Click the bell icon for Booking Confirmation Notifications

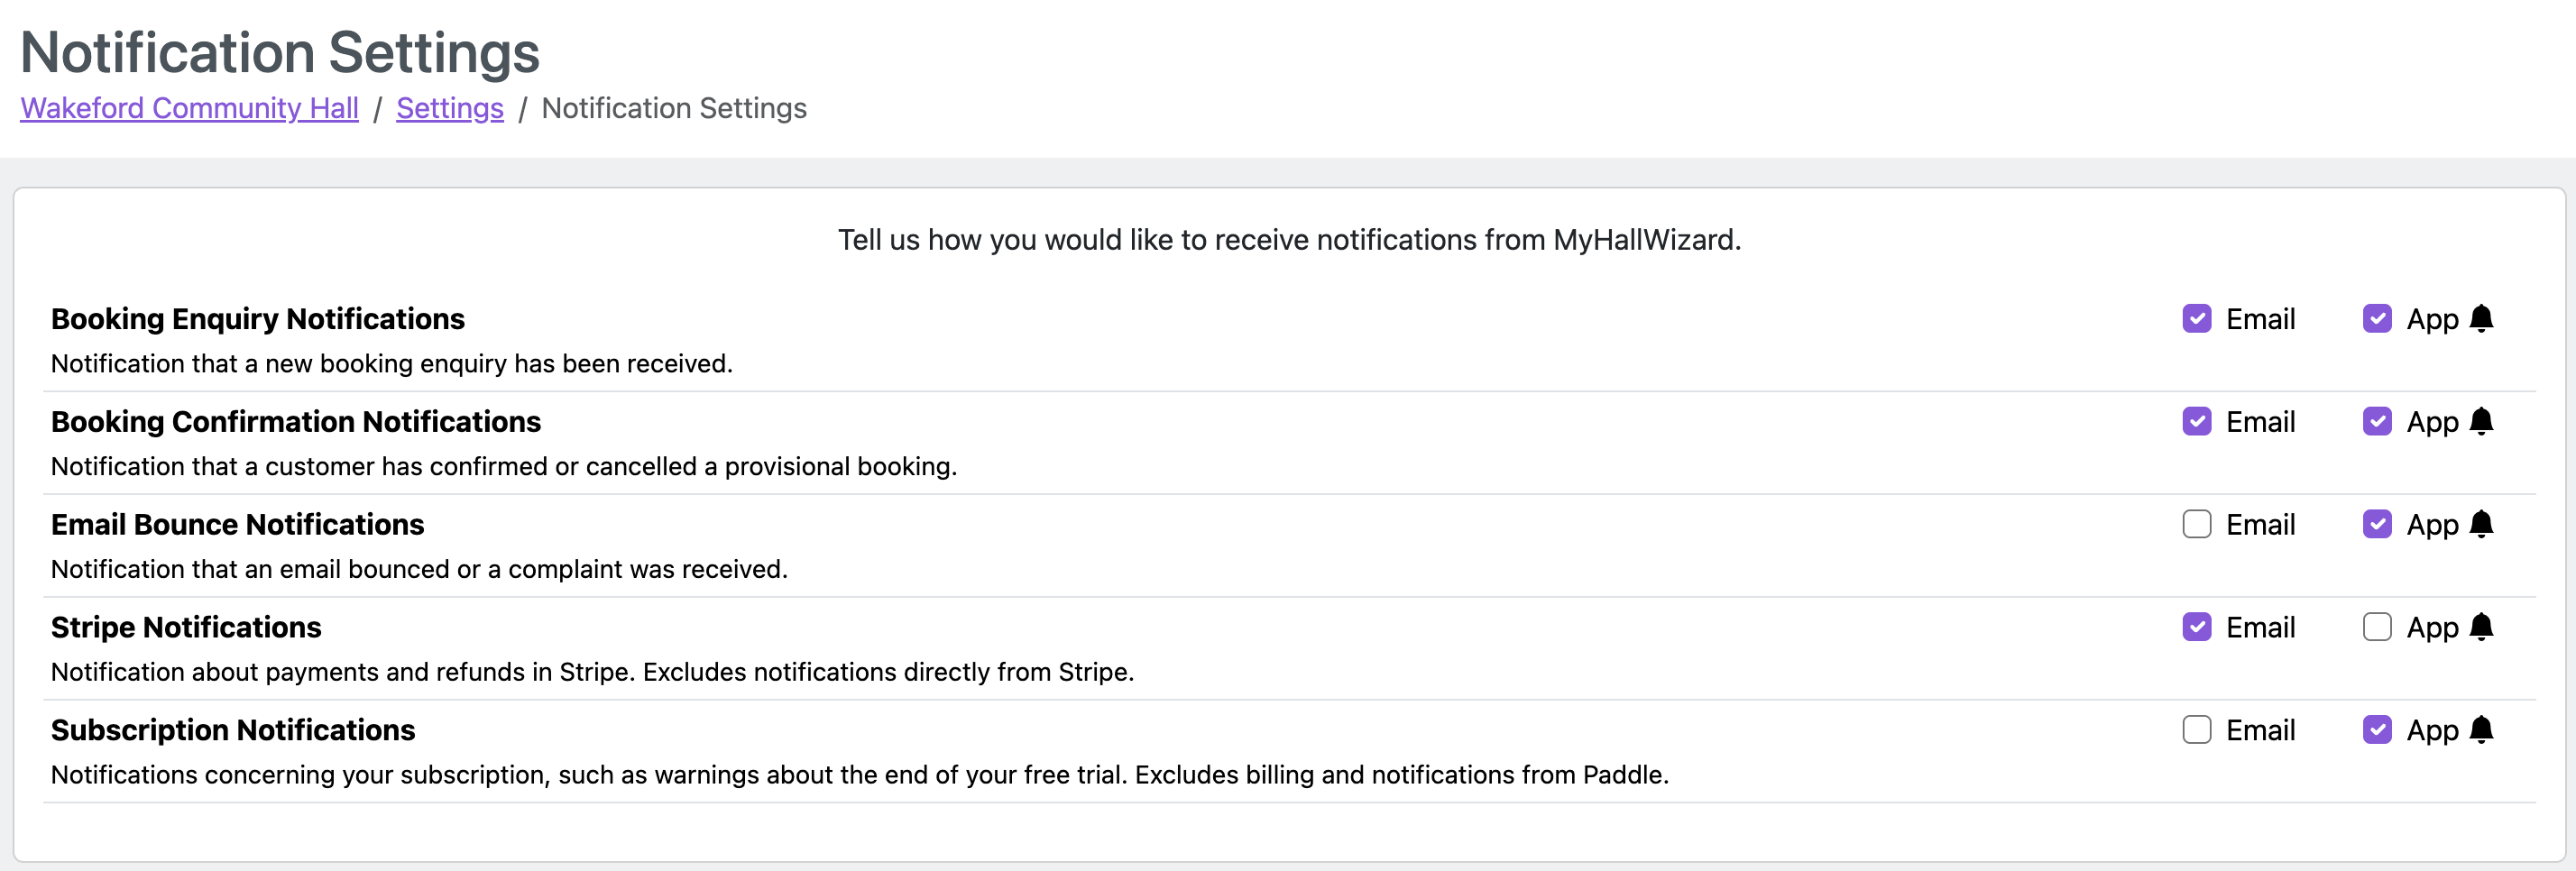click(x=2481, y=422)
